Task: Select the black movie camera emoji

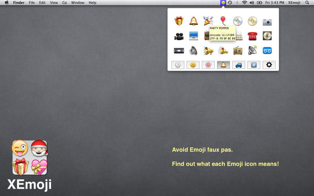Action: pyautogui.click(x=179, y=36)
